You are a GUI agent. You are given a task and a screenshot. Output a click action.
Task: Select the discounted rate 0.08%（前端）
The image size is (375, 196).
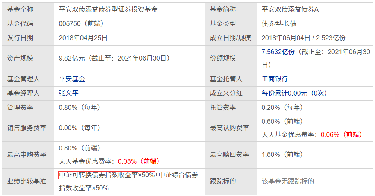[139, 161]
